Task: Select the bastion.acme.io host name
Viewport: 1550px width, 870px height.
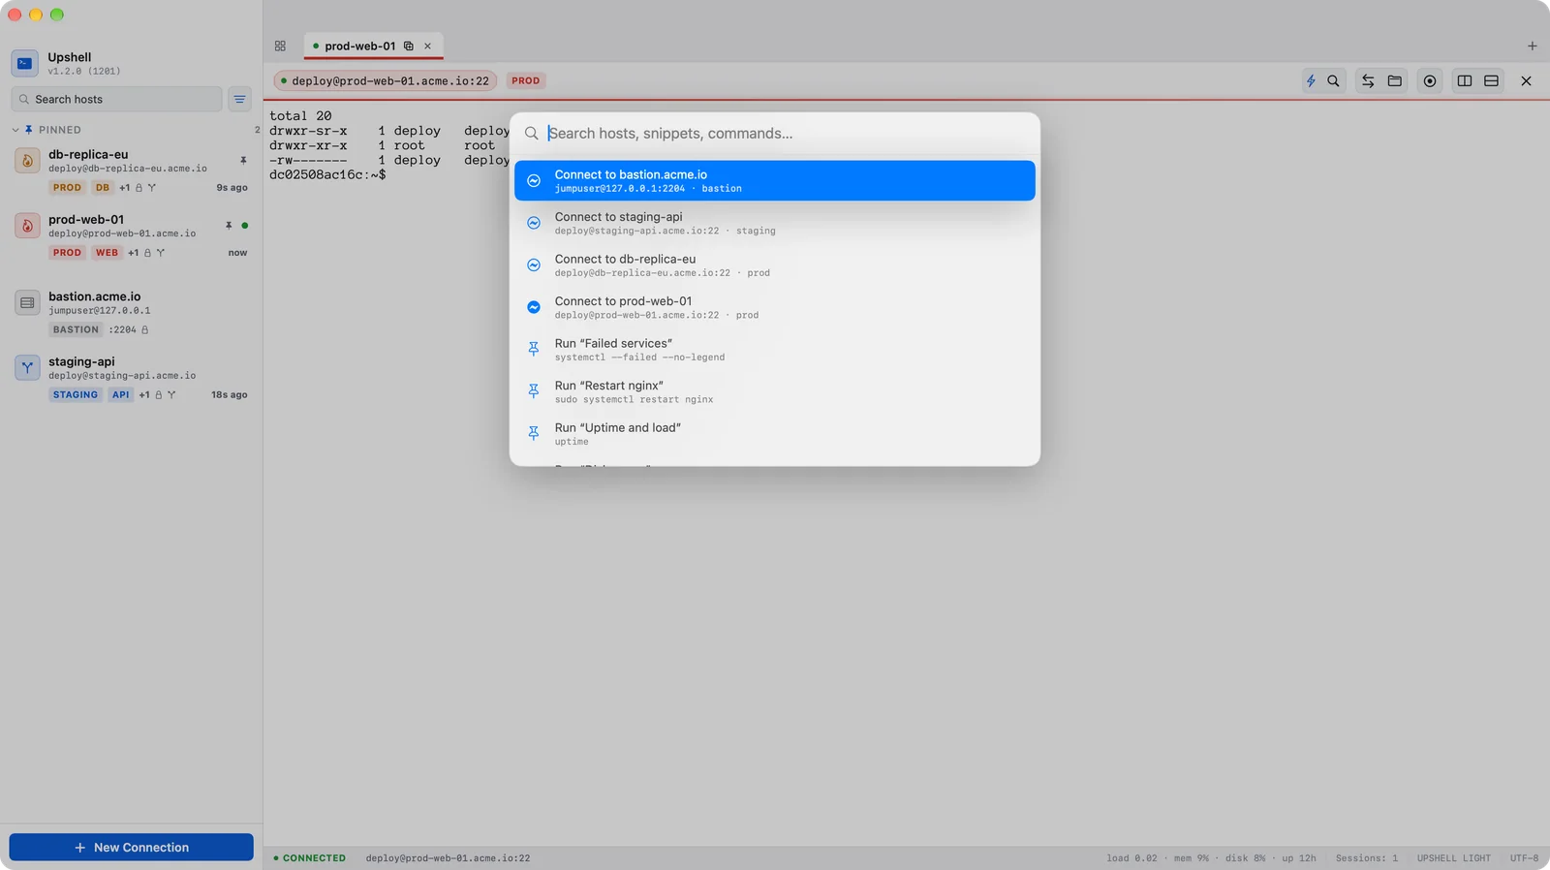Action: pos(95,296)
